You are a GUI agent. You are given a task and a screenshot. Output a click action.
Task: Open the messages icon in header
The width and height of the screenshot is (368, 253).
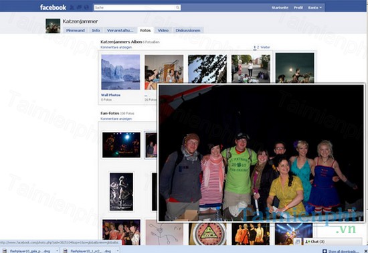point(80,7)
